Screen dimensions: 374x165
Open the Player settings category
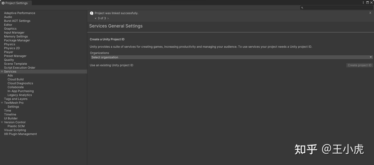tap(9, 52)
